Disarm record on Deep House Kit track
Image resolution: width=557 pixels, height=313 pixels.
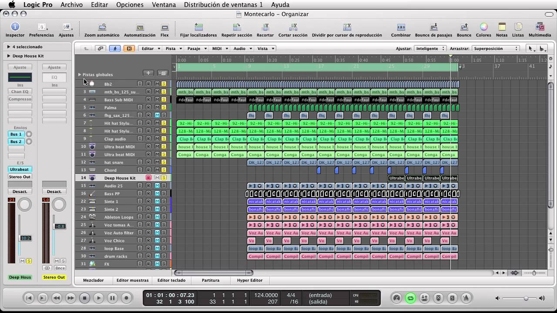point(148,178)
